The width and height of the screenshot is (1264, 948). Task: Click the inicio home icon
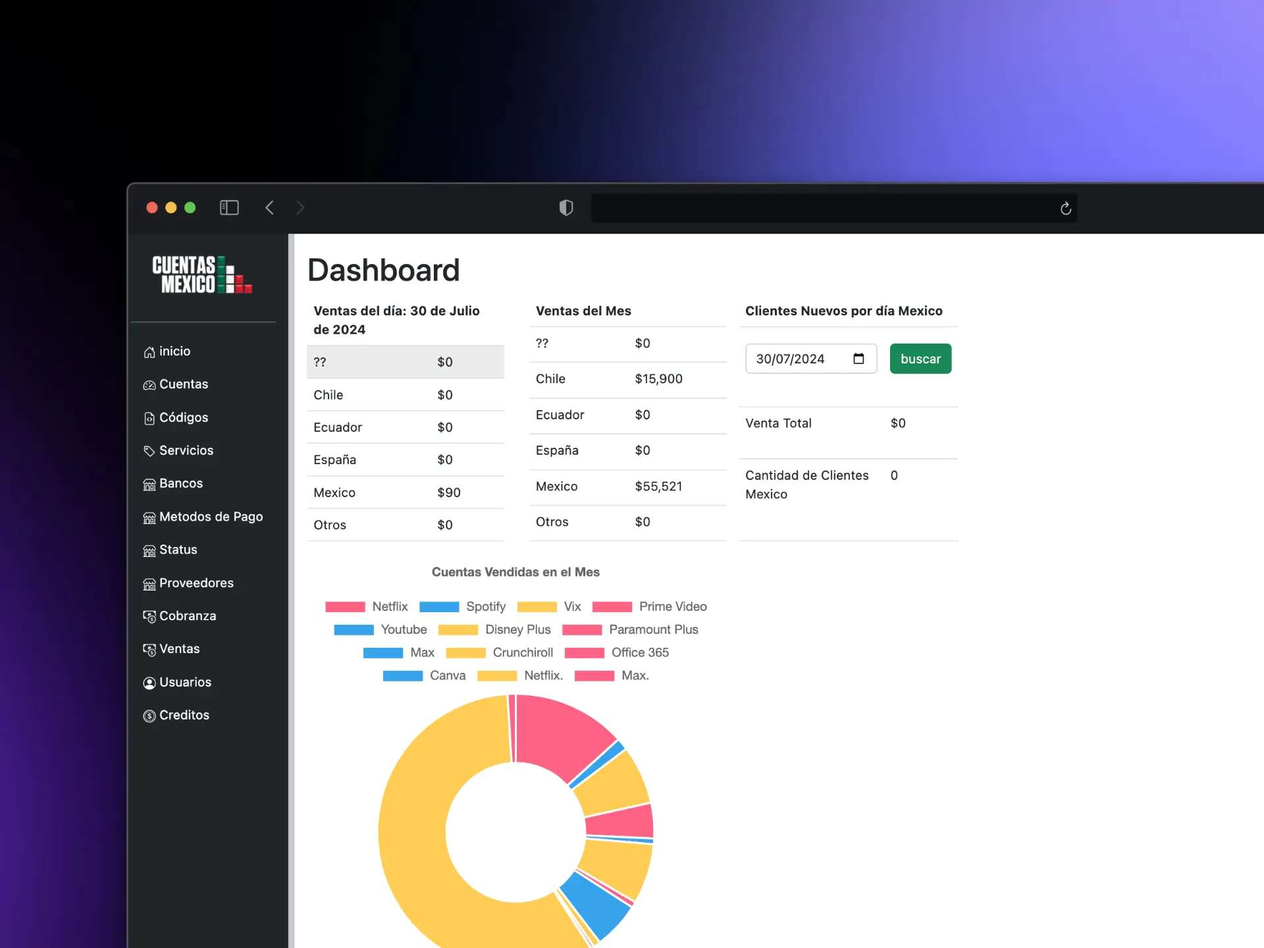pos(149,352)
